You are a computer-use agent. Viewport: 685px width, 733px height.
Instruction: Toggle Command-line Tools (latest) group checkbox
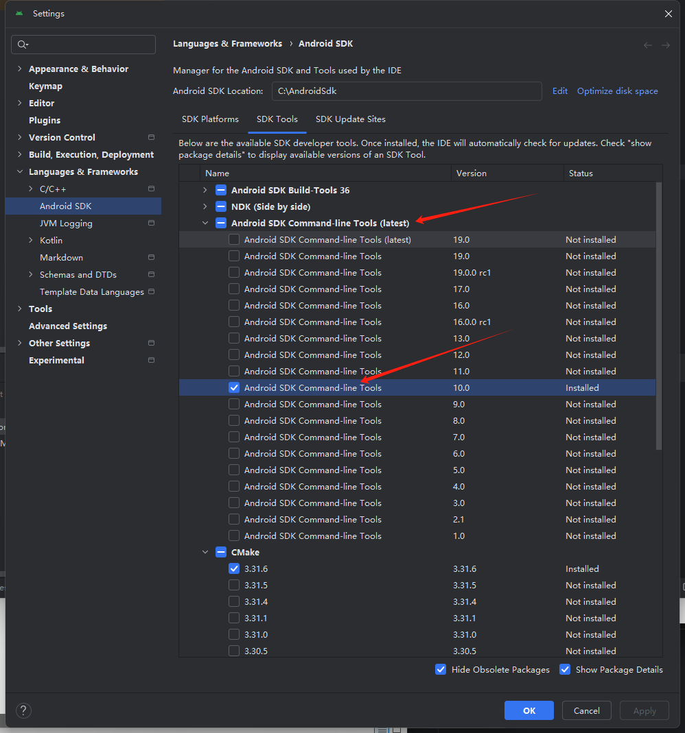[x=221, y=223]
